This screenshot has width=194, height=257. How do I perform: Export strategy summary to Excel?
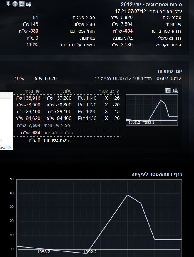(x=21, y=4)
